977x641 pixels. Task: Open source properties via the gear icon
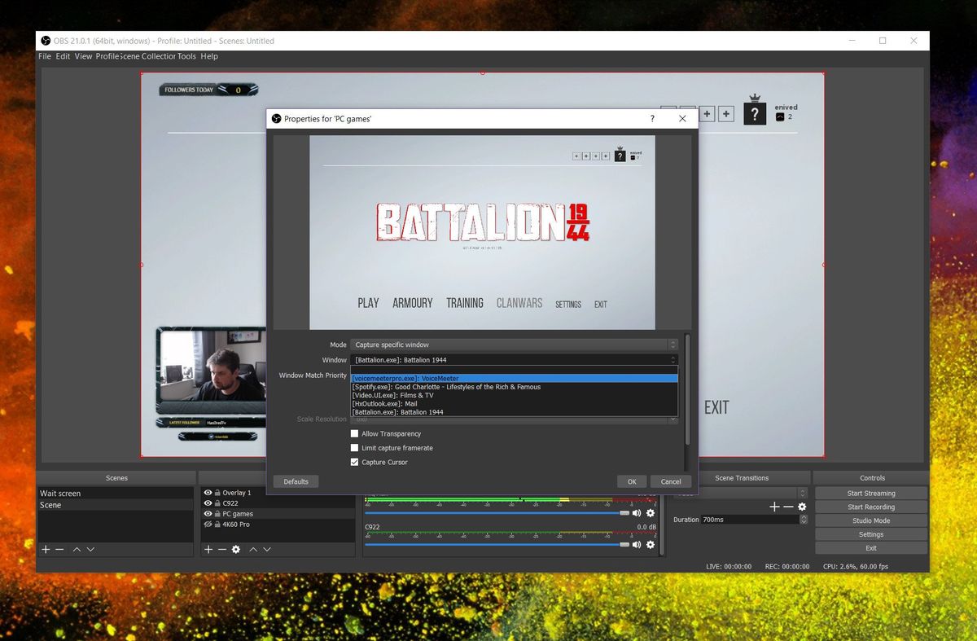tap(235, 549)
